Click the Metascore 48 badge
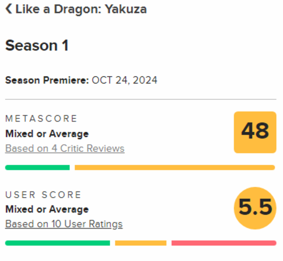This screenshot has width=283, height=261. pyautogui.click(x=255, y=132)
